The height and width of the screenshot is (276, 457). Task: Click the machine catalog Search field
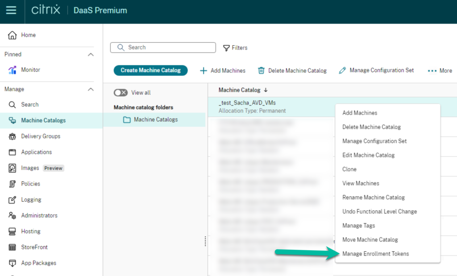point(163,47)
